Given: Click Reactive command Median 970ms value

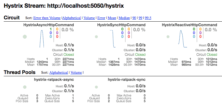Looking at the screenshot, I should point(186,62).
